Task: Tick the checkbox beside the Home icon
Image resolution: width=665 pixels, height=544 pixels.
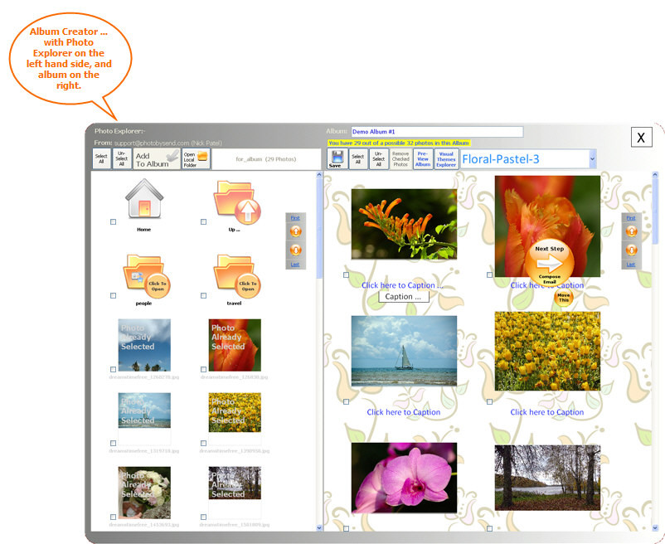Action: tap(114, 221)
